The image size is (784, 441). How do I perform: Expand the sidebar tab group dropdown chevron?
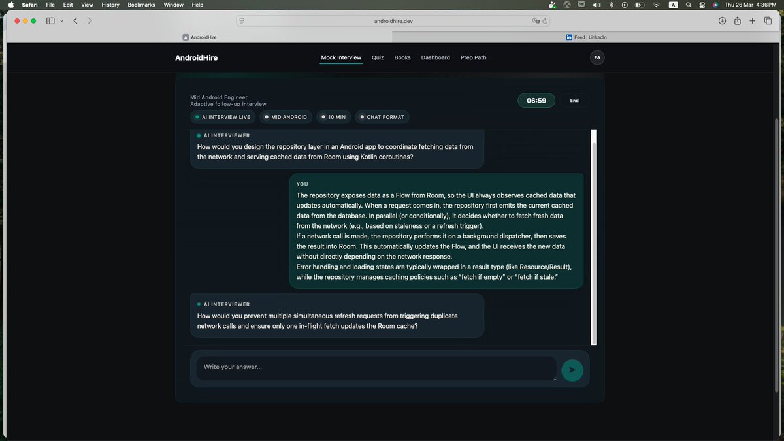61,21
